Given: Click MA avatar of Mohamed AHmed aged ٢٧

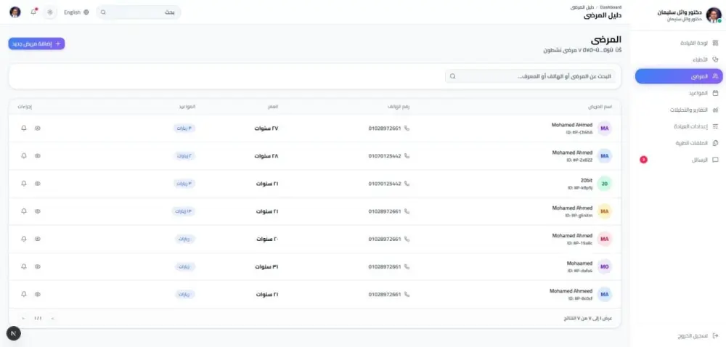Looking at the screenshot, I should point(605,128).
